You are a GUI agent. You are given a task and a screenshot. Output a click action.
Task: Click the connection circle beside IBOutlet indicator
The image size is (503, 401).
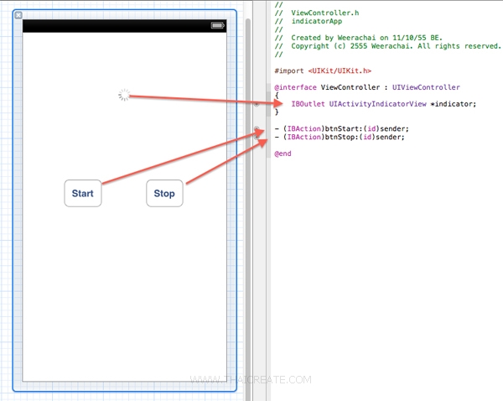(x=257, y=104)
